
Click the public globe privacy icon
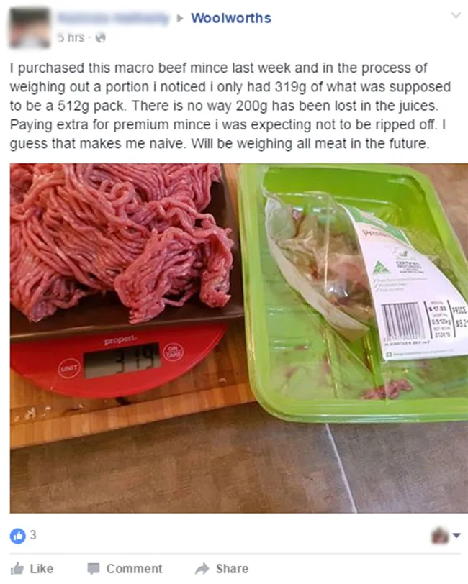(x=100, y=37)
